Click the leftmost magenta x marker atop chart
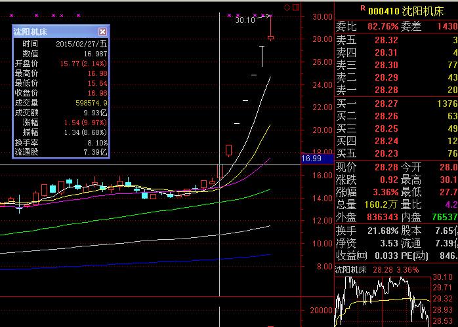 coord(17,14)
